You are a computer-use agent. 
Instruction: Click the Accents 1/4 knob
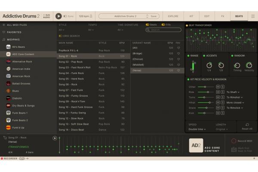[x=209, y=65]
